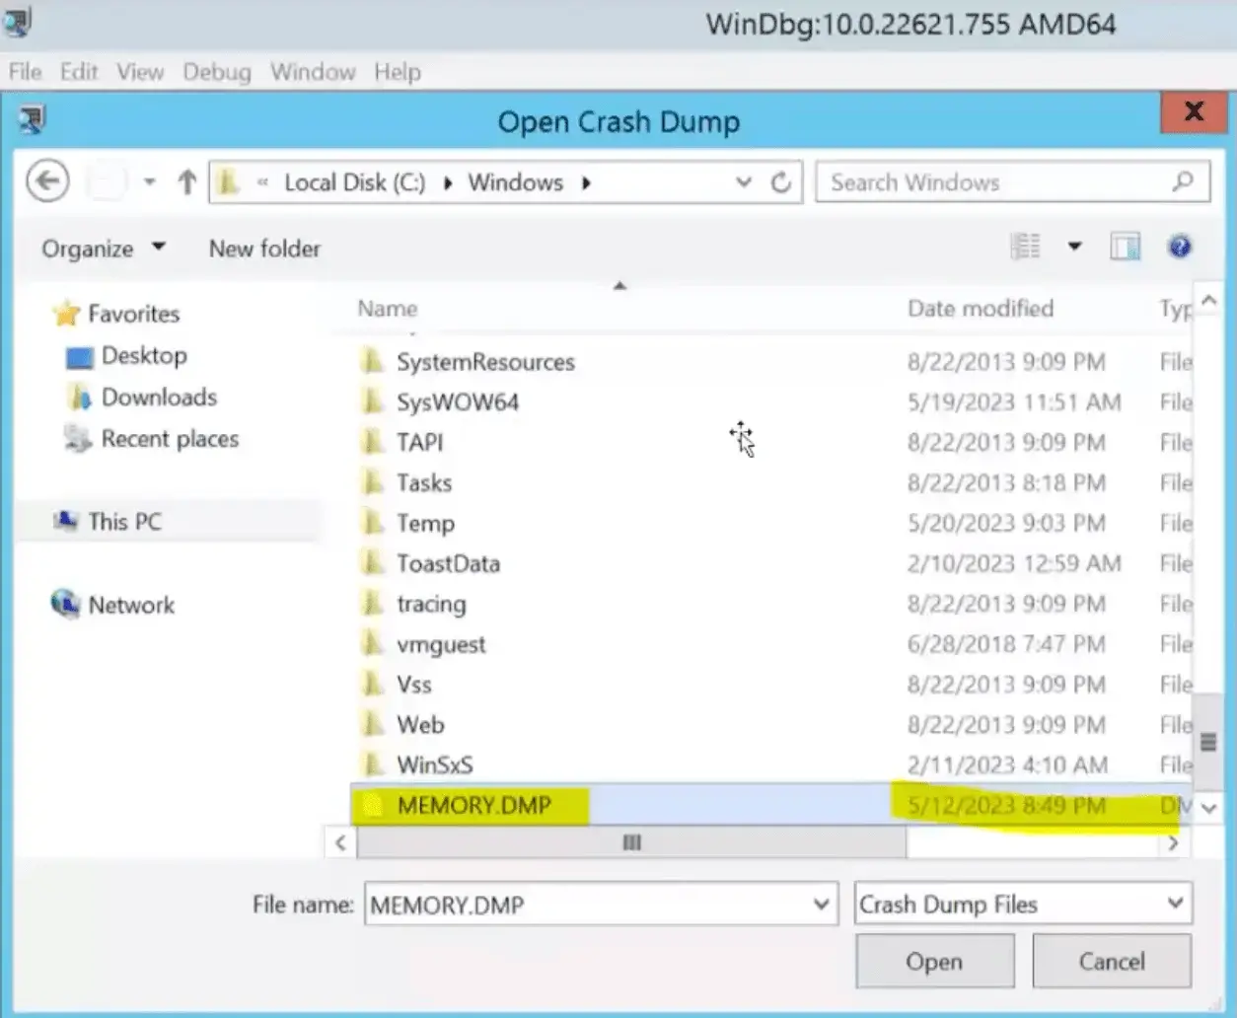Refresh the Windows folder listing
The image size is (1237, 1018).
click(x=781, y=182)
